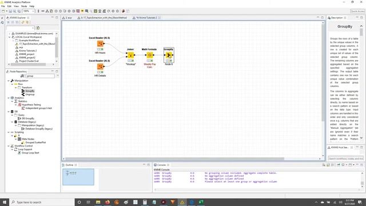The width and height of the screenshot is (366, 206).
Task: Open Knime Tutorials 2 in KNIME Explorer
Action: (27, 51)
